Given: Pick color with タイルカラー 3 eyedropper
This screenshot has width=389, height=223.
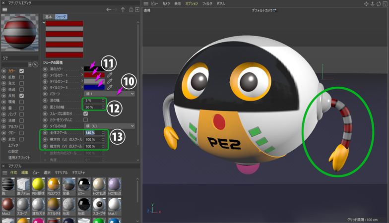Looking at the screenshot, I should coord(110,87).
